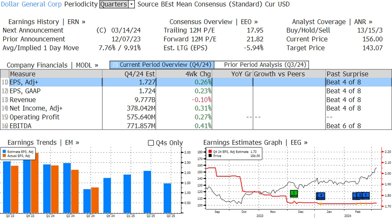
Task: Click the Q3'25 estimate bar
Action: [168, 198]
